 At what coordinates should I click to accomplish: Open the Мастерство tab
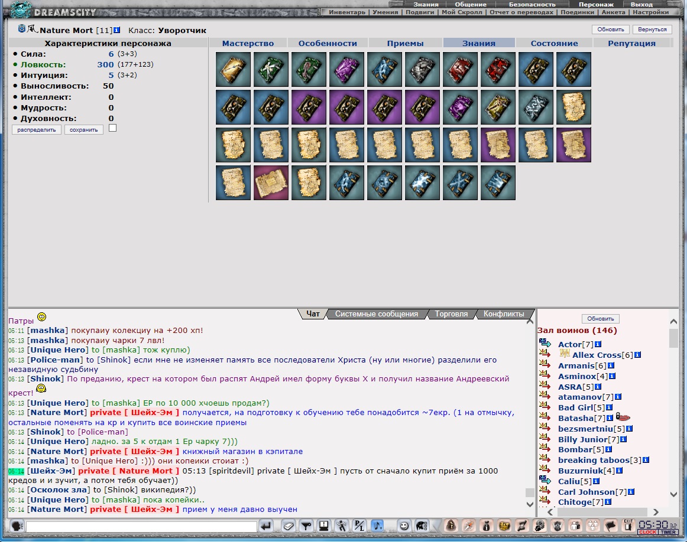coord(248,43)
